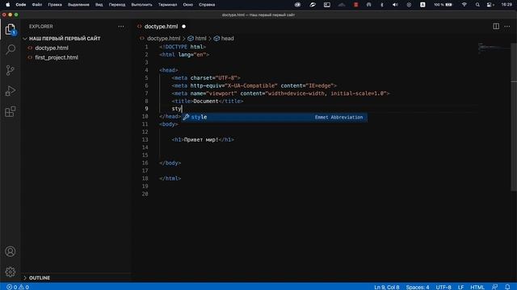Screen dimensions: 517x290
Task: Click the battery indicator in menu bar
Action: click(x=443, y=5)
